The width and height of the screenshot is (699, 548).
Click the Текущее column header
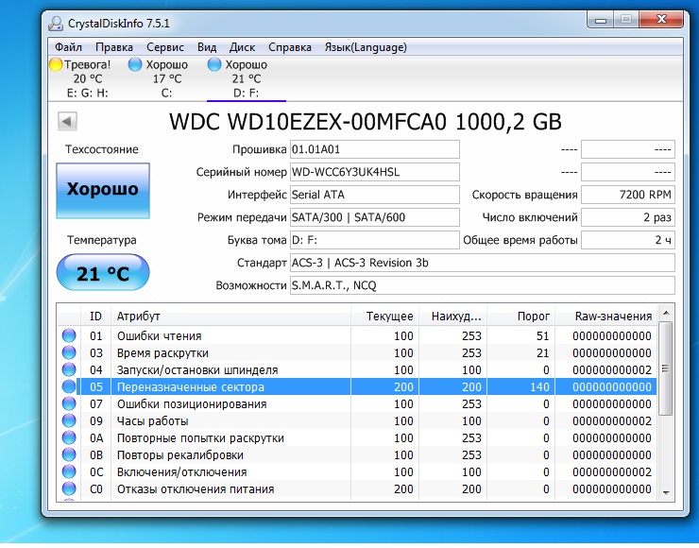(x=384, y=317)
